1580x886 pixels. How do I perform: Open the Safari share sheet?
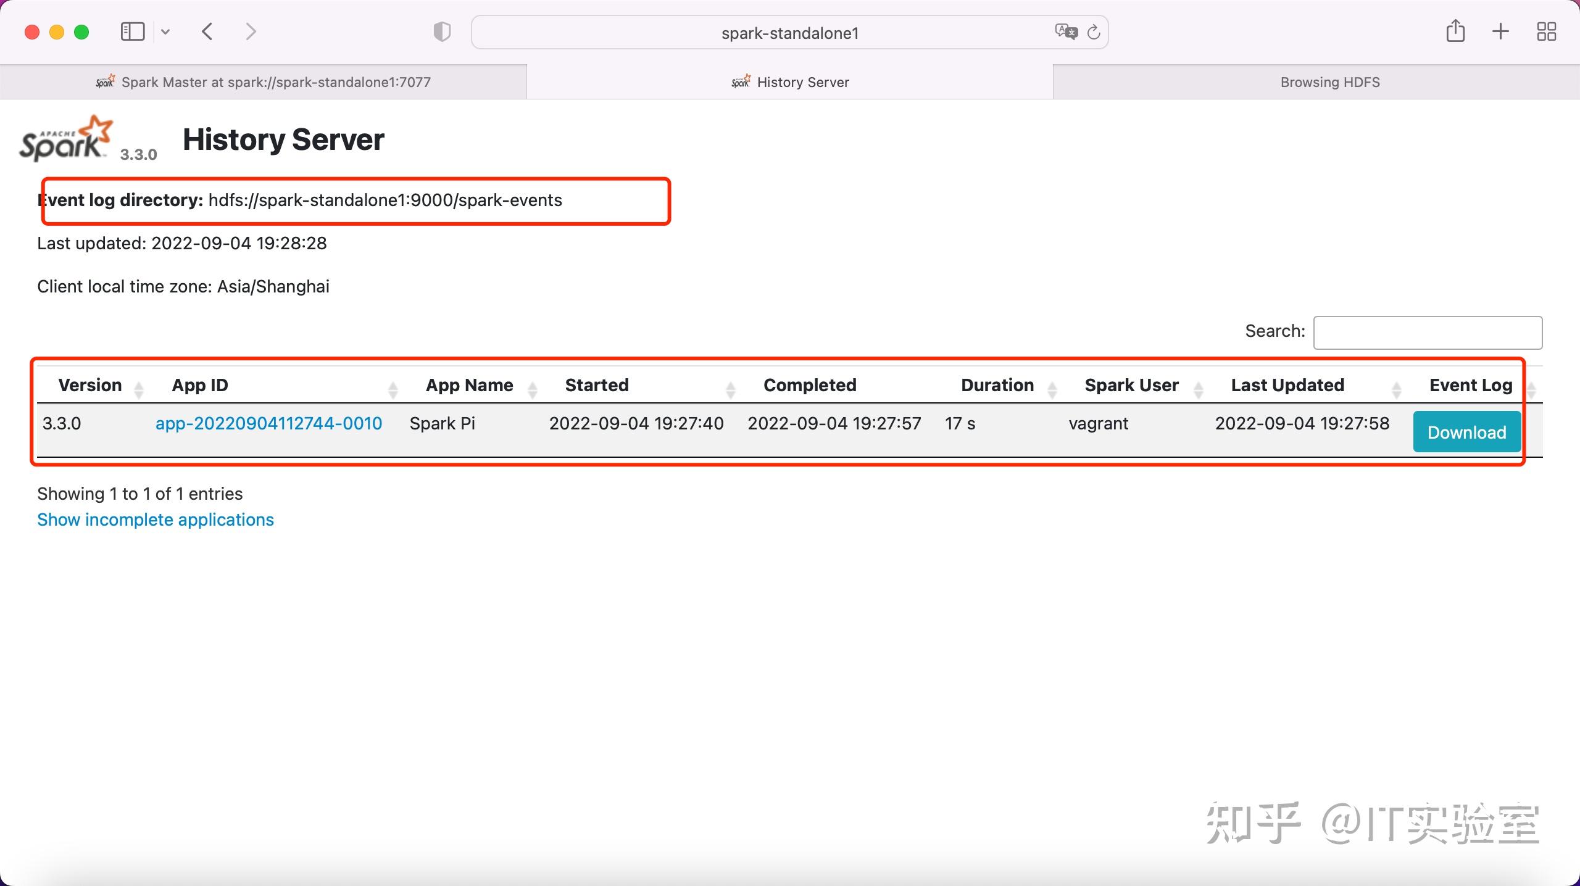(1457, 31)
